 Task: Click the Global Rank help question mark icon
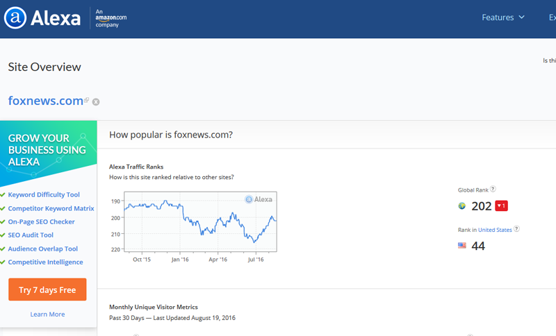coord(493,189)
